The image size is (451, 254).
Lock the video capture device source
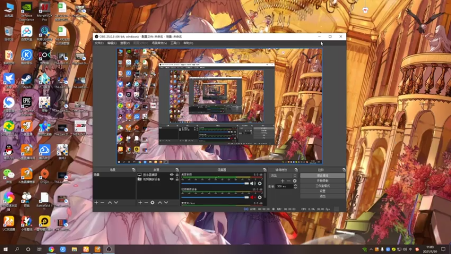(x=177, y=179)
